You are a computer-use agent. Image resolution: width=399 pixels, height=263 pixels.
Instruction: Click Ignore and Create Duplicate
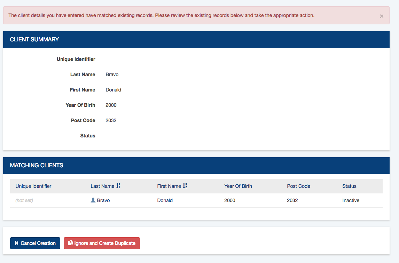(102, 243)
